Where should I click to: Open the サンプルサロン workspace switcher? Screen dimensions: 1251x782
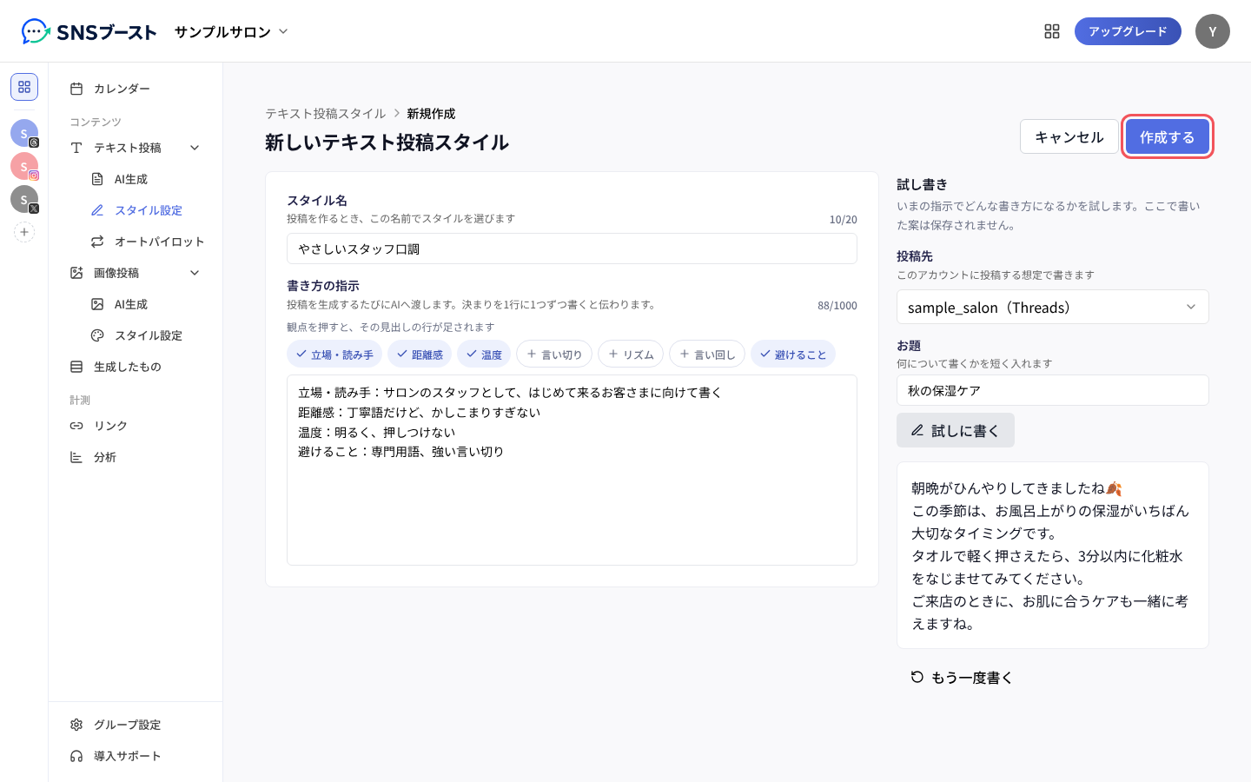pyautogui.click(x=231, y=31)
